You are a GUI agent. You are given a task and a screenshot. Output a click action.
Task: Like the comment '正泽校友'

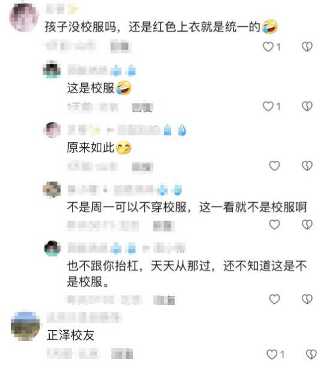272,355
